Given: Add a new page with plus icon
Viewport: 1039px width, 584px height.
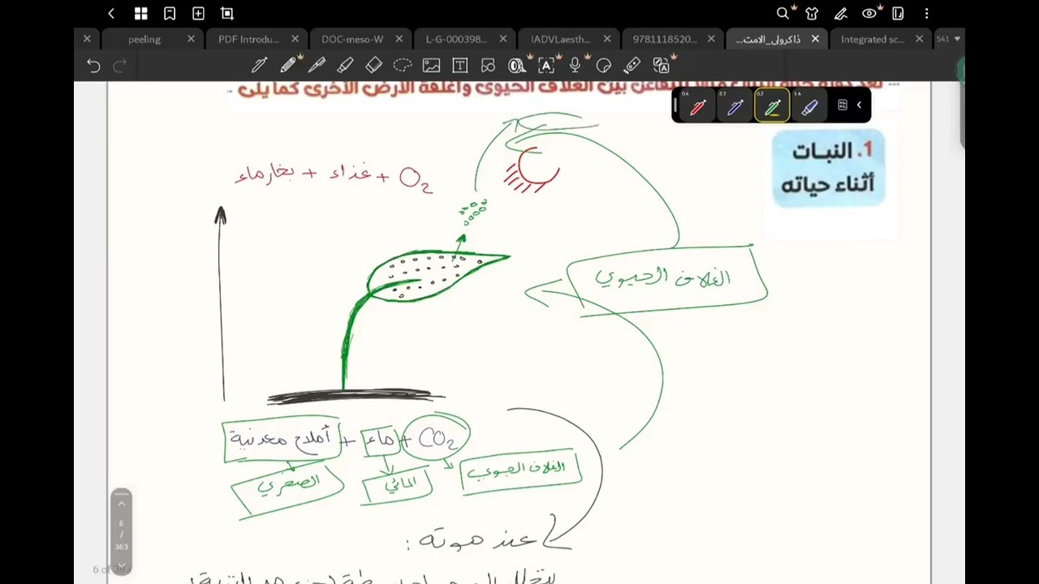Looking at the screenshot, I should click(198, 13).
